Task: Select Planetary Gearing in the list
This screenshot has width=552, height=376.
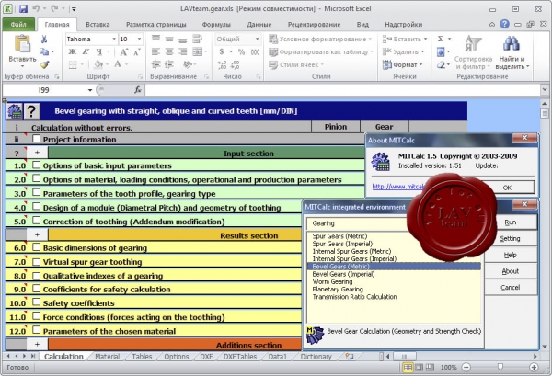Action: pyautogui.click(x=338, y=289)
